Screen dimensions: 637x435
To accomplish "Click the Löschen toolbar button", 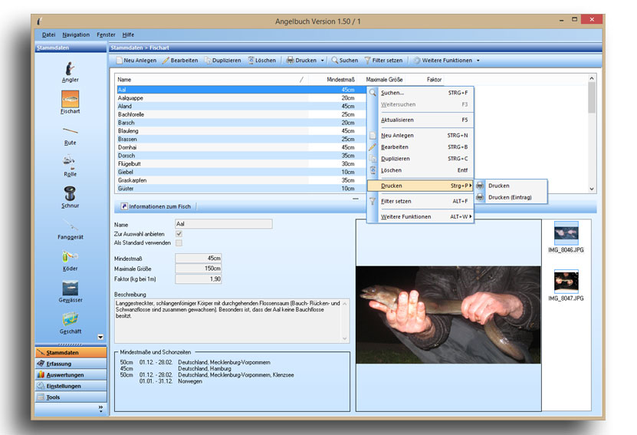I will 261,60.
